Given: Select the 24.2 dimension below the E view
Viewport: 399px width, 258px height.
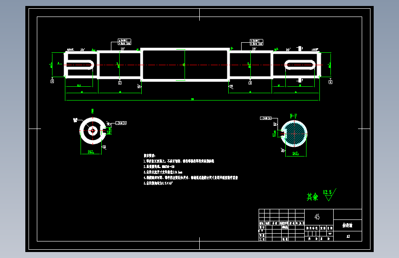Looking at the screenshot, I should point(91,152).
